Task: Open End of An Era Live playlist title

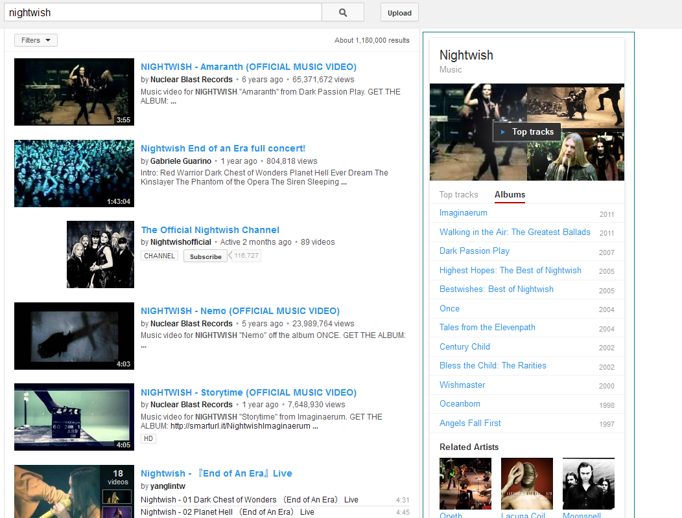Action: coord(216,474)
